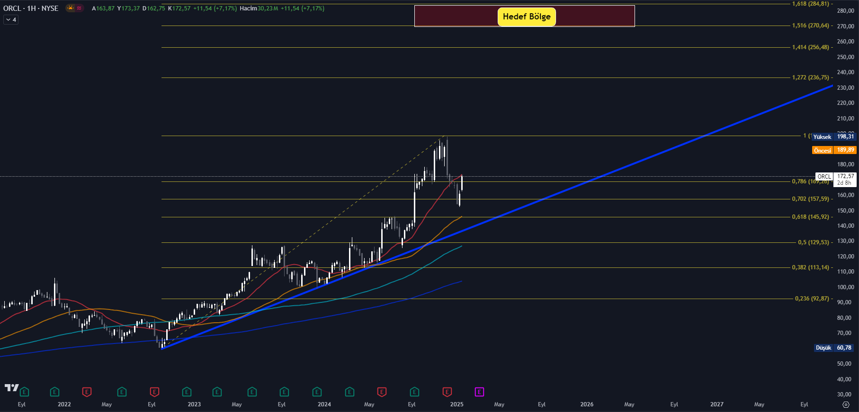Viewport: 859px width, 412px height.
Task: Expand the collapsed indicators legend showing 4
Action: (x=11, y=19)
